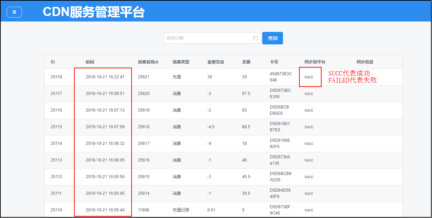
Task: Select the row with ID 25118
Action: tap(56, 77)
